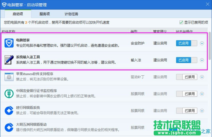Select the 苹果itunes软件支持程序 name text
Screen dimensions: 212x137
coord(35,74)
